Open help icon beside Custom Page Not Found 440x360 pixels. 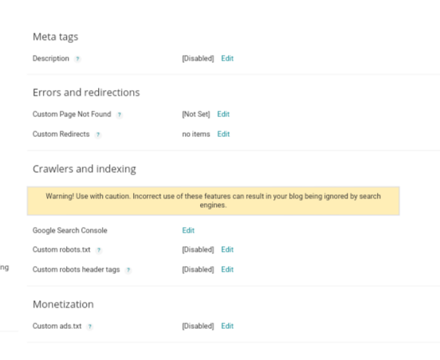(120, 115)
